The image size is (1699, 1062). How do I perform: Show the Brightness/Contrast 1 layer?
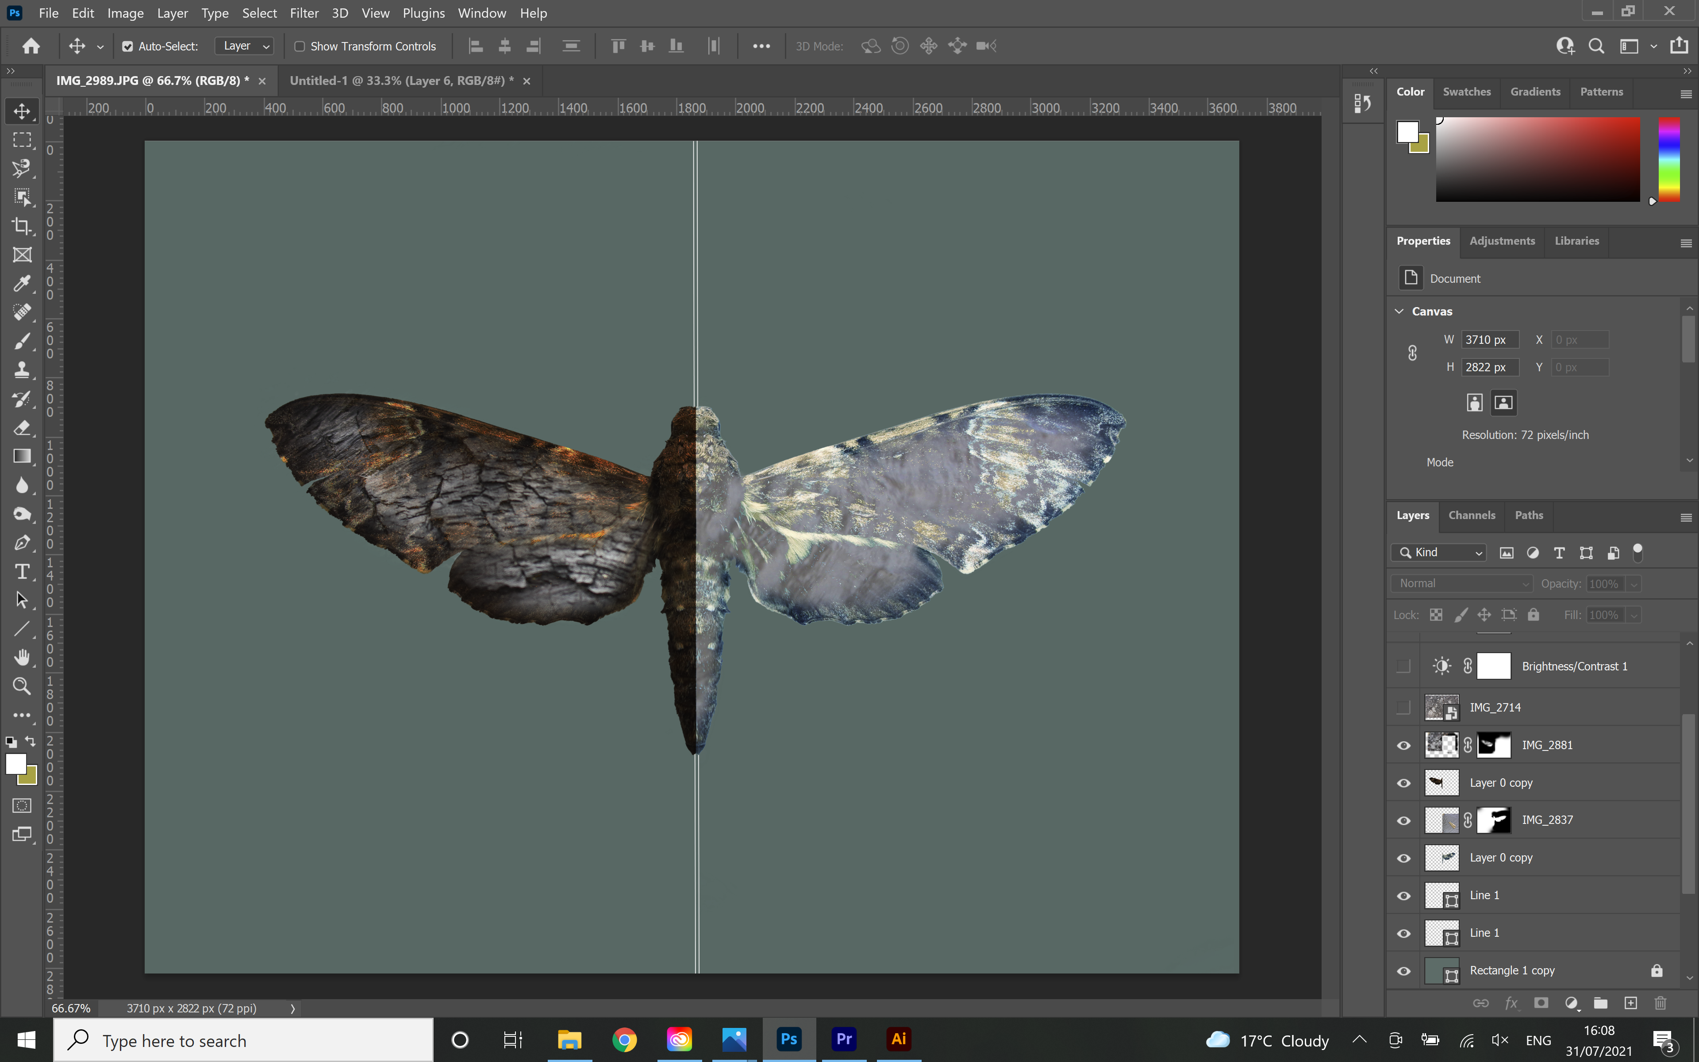(1403, 666)
